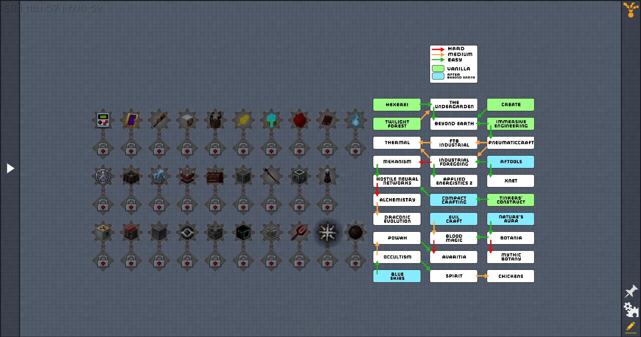Open the gears settings icon in the sidebar
Screen dimensions: 641x337
click(631, 310)
